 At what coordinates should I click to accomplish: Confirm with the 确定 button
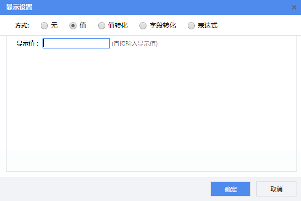231,189
